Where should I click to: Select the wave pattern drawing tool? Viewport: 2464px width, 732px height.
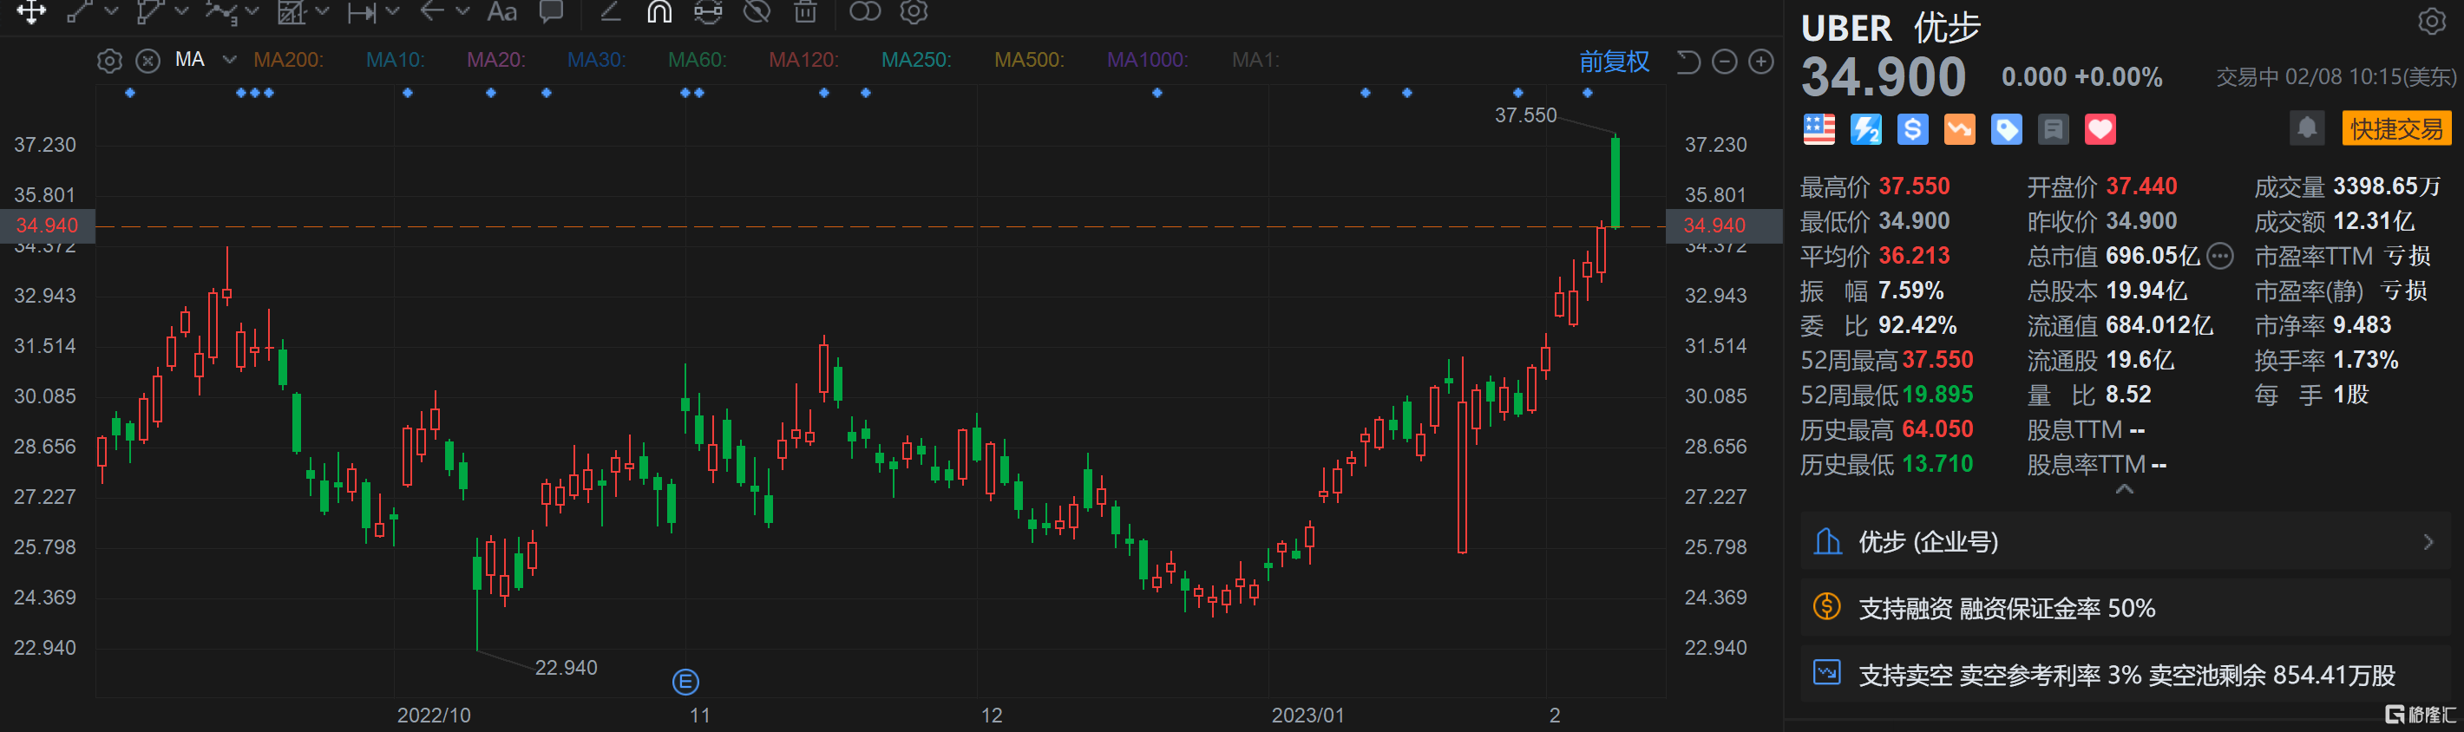(220, 11)
